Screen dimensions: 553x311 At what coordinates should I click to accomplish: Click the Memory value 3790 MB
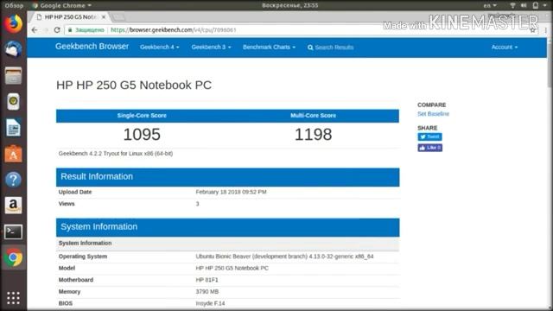(207, 292)
